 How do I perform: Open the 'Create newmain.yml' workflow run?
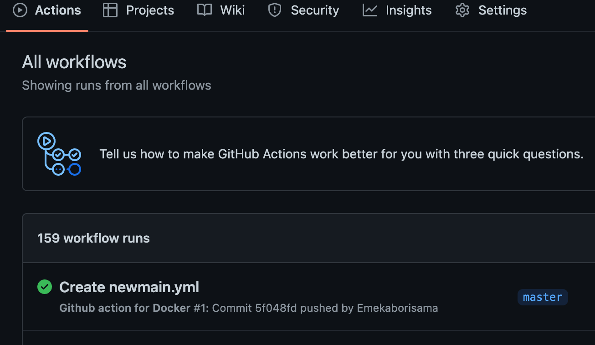pyautogui.click(x=129, y=287)
